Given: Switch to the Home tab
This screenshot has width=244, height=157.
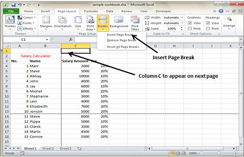Looking at the screenshot, I should pos(29,11).
